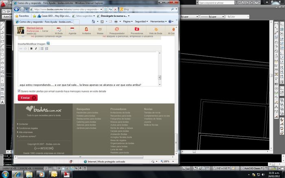Select the Rectangle tool in AutoCAD
This screenshot has width=285, height=178.
click(x=2, y=41)
